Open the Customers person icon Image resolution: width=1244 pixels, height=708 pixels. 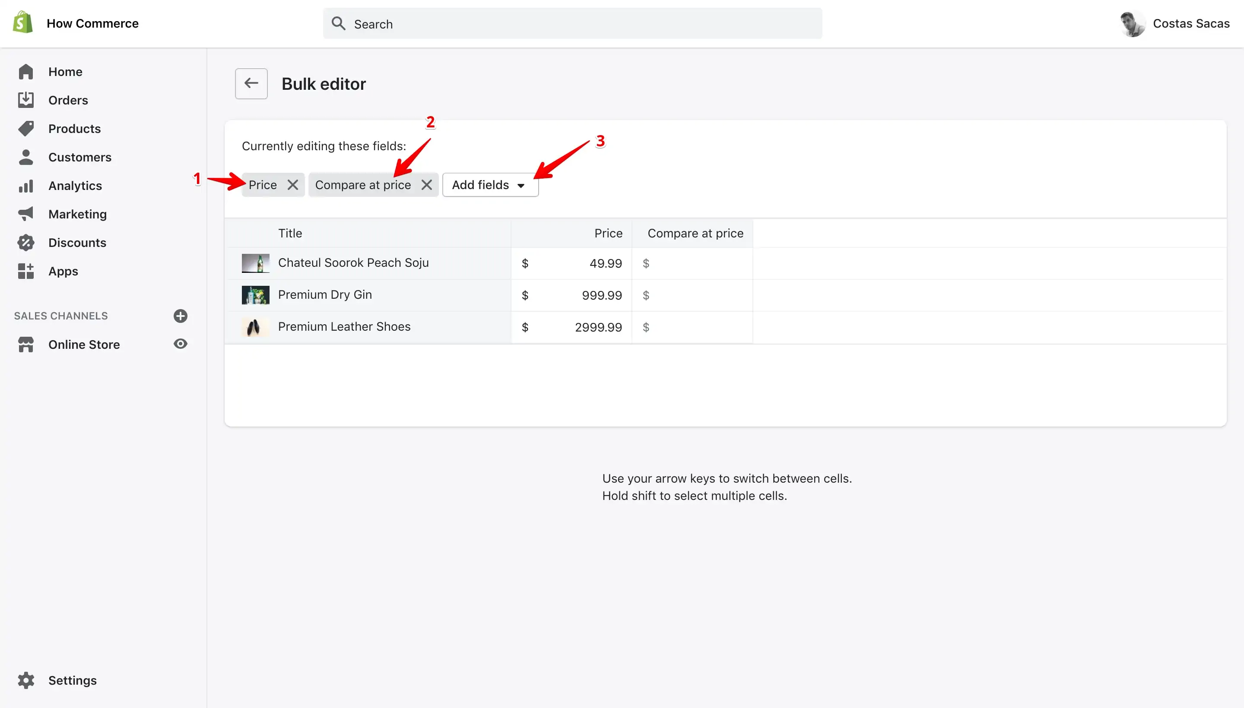tap(26, 157)
